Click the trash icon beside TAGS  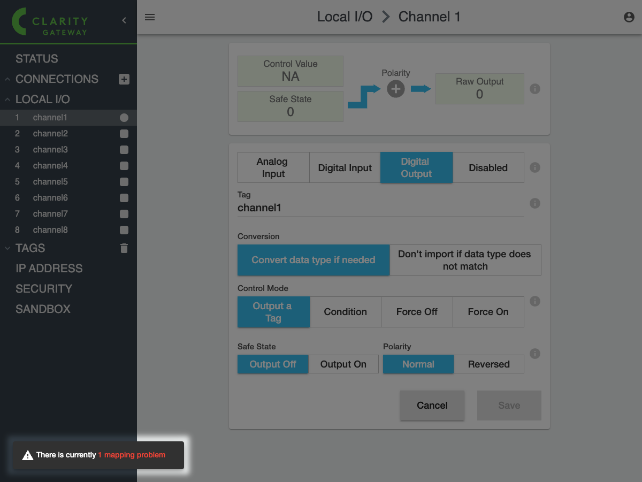[124, 248]
